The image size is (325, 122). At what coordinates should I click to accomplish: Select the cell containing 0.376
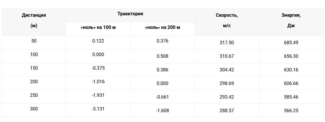tap(162, 41)
